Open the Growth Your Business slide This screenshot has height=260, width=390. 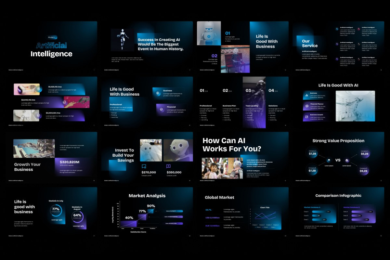click(51, 157)
